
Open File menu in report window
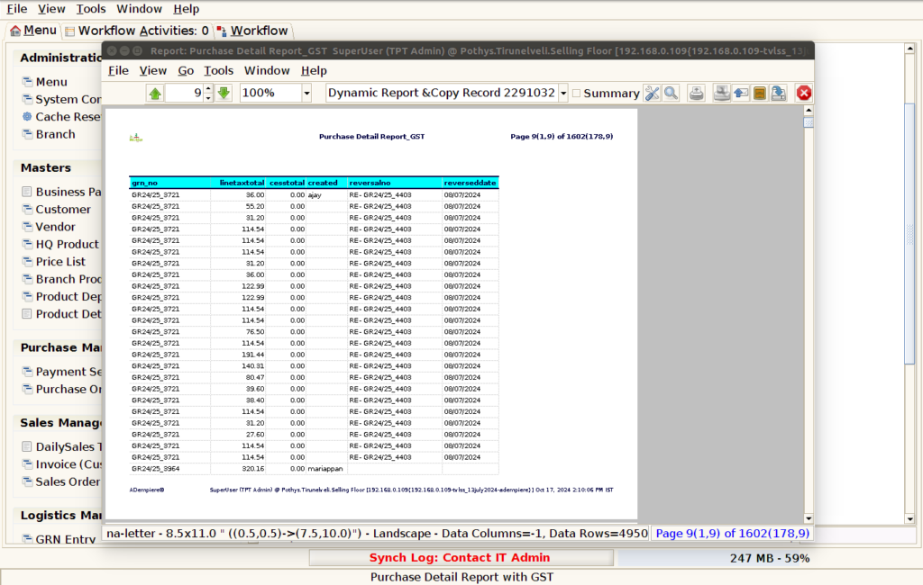point(118,70)
